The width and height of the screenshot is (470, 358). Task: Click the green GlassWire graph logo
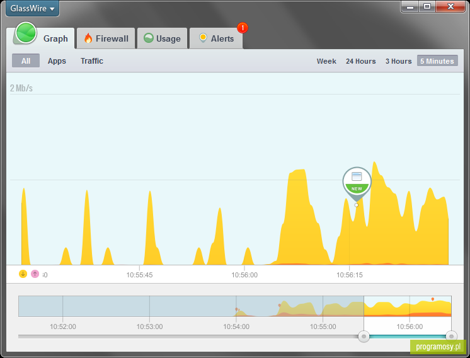pos(26,33)
